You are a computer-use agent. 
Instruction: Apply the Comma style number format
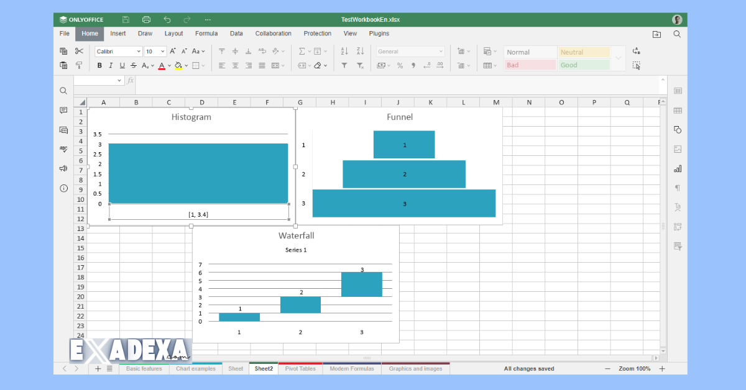pos(415,65)
